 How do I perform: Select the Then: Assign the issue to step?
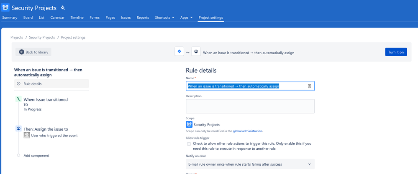tap(46, 129)
